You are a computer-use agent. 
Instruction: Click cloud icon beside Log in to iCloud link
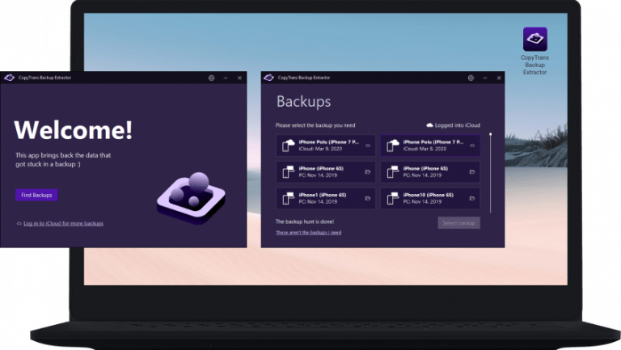(19, 224)
